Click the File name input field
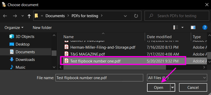Viewport: 211px width, 95px height. click(99, 78)
